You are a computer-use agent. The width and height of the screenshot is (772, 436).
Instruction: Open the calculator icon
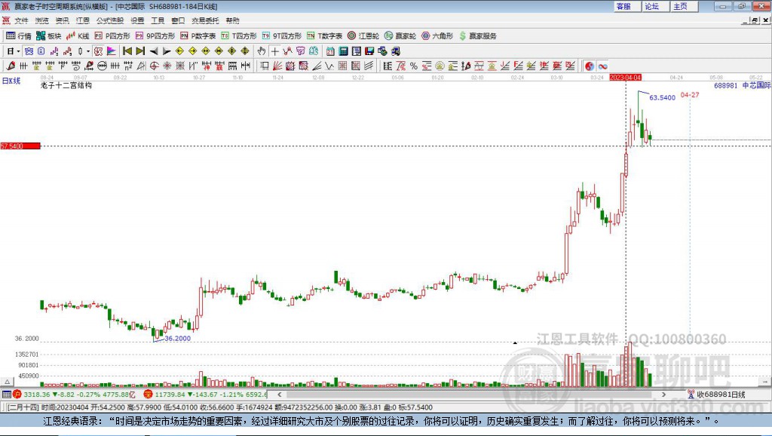pyautogui.click(x=343, y=51)
